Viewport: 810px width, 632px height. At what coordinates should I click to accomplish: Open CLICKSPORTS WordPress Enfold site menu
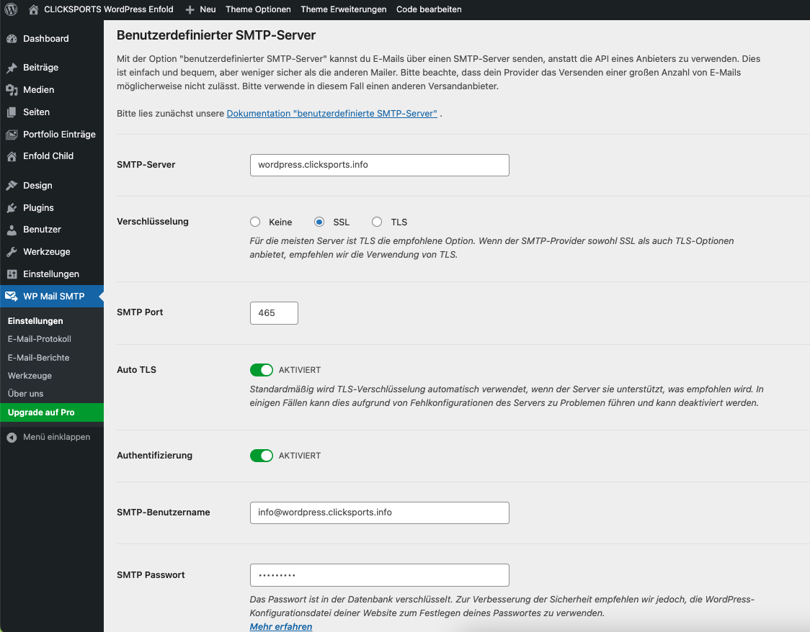click(x=109, y=9)
